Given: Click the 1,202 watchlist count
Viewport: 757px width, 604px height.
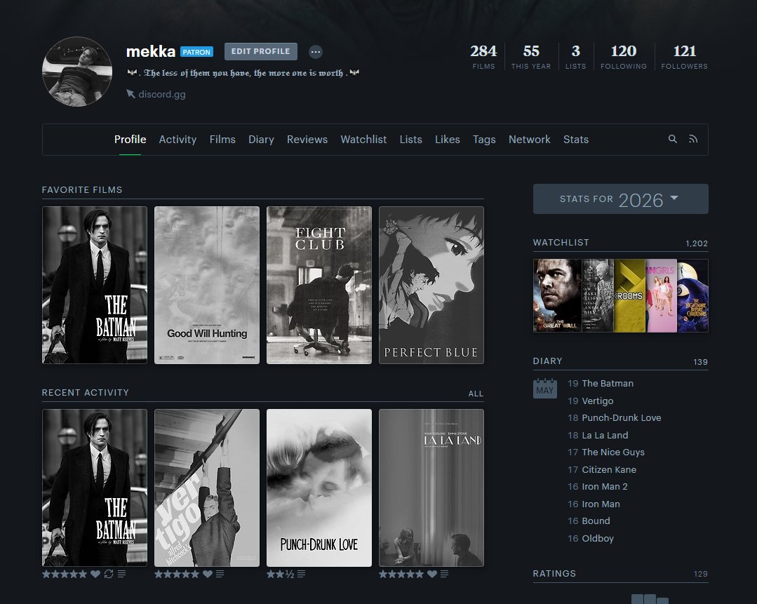Looking at the screenshot, I should [x=697, y=243].
